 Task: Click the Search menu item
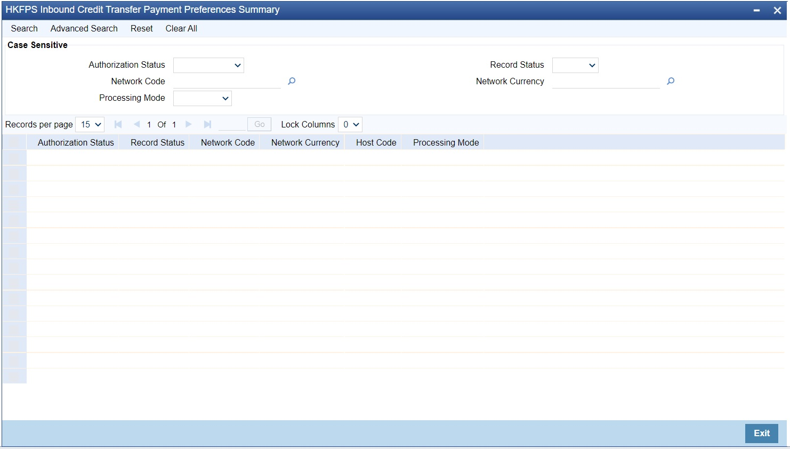coord(25,28)
